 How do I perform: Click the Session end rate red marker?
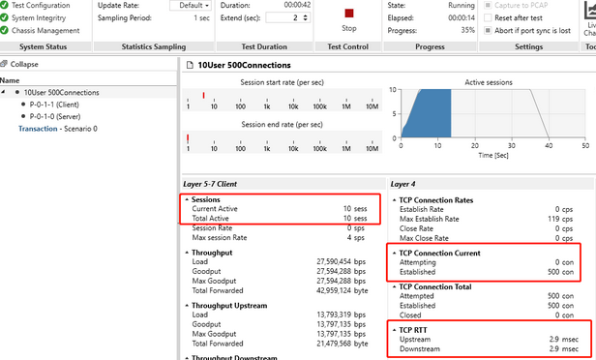(188, 138)
